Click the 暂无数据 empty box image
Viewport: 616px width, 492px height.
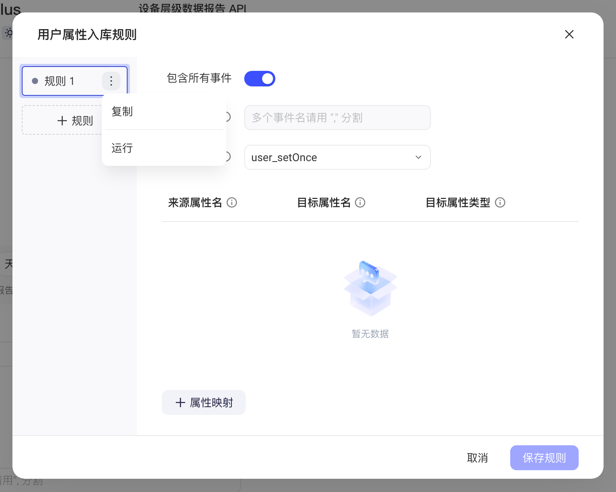[370, 288]
